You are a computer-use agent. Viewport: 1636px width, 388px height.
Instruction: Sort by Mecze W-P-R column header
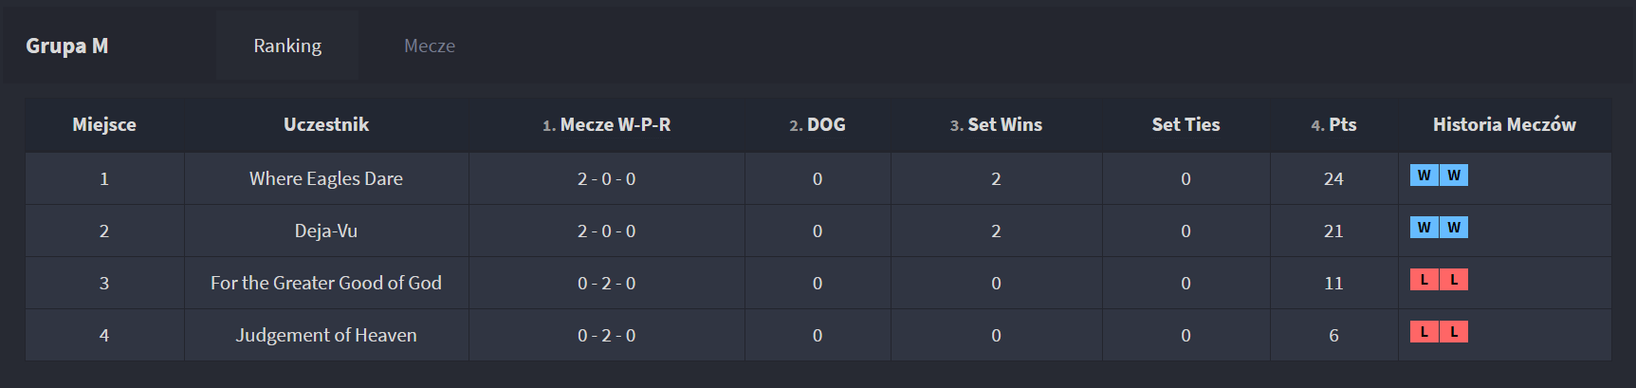point(606,124)
